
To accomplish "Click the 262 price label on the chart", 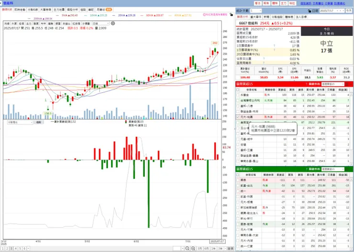I will click(215, 43).
